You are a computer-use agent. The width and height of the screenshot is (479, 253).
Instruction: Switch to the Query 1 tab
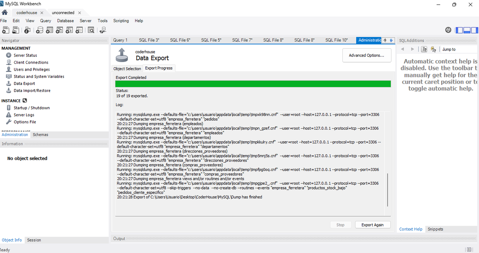(120, 40)
